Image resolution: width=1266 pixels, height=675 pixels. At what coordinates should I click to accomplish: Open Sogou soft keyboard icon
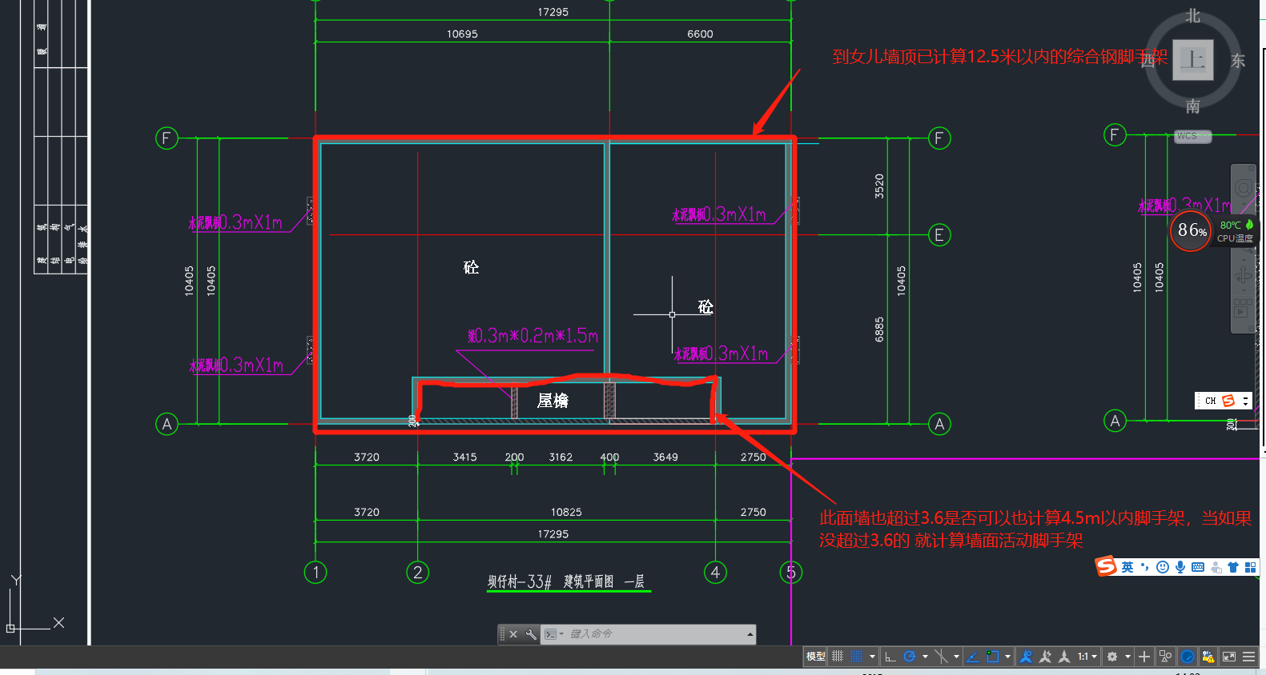coord(1198,567)
